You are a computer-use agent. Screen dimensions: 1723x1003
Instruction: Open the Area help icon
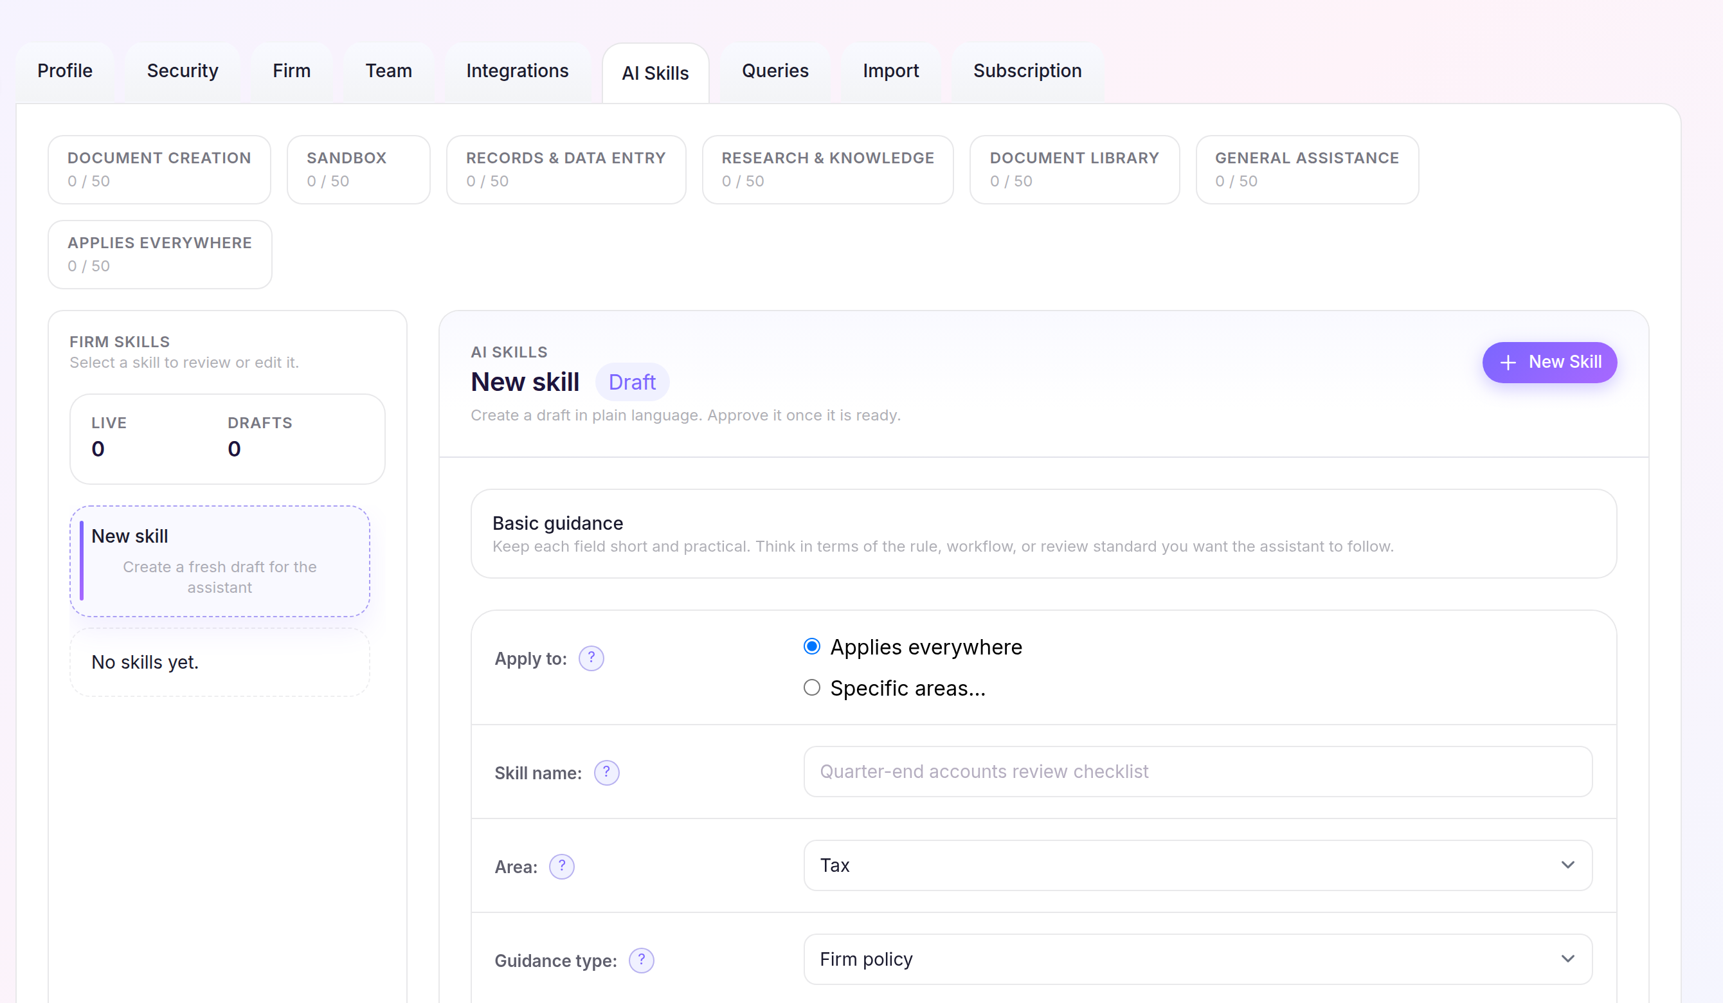[561, 867]
